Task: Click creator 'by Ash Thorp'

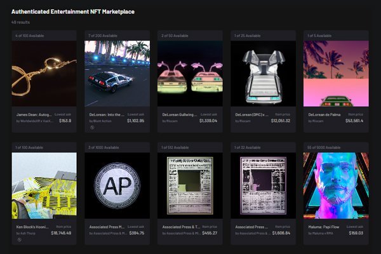Action: (x=26, y=233)
